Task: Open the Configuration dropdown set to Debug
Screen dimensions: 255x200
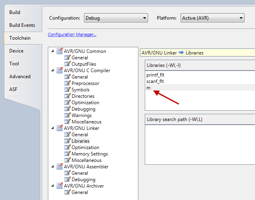Action: coord(116,18)
